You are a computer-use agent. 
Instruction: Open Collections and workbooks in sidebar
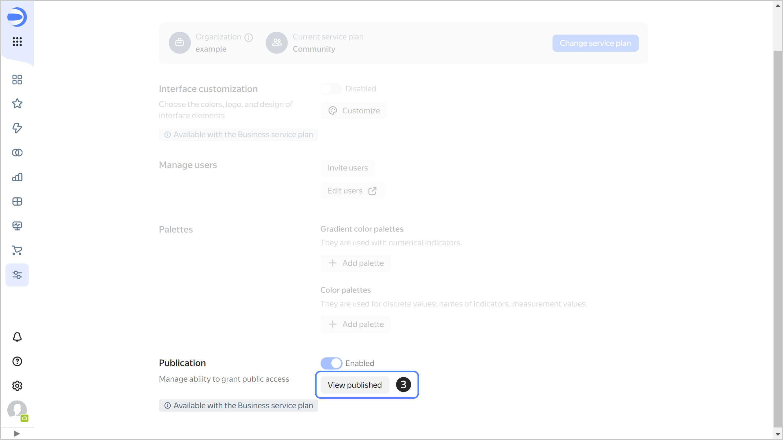tap(17, 80)
